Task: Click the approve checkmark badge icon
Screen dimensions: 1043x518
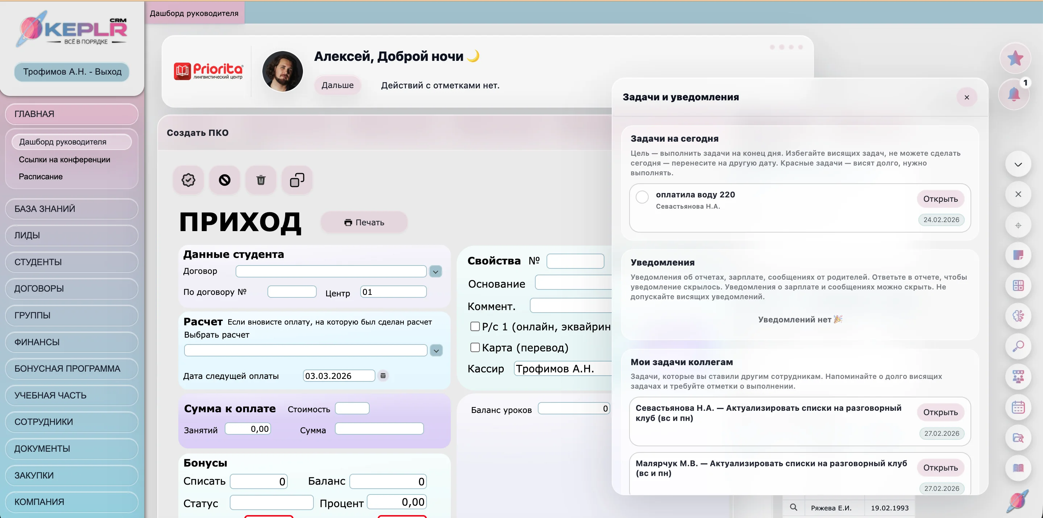Action: coord(188,180)
